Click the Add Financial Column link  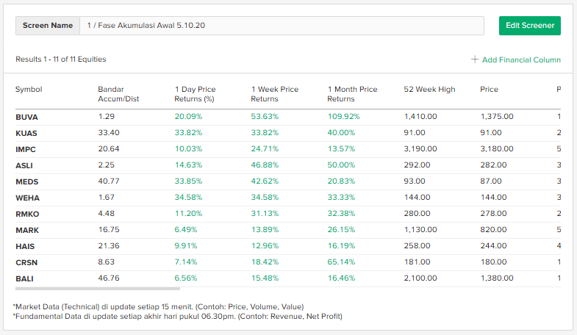pyautogui.click(x=521, y=60)
